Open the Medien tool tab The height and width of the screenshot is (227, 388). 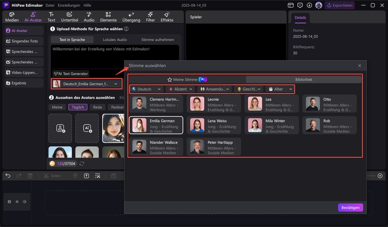point(12,17)
